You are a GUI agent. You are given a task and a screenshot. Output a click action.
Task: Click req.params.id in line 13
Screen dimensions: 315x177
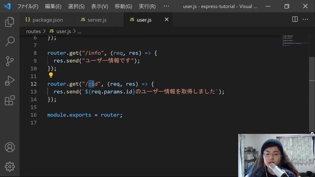click(x=112, y=92)
